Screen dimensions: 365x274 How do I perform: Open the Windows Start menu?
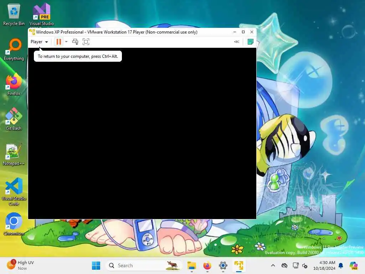(96, 265)
